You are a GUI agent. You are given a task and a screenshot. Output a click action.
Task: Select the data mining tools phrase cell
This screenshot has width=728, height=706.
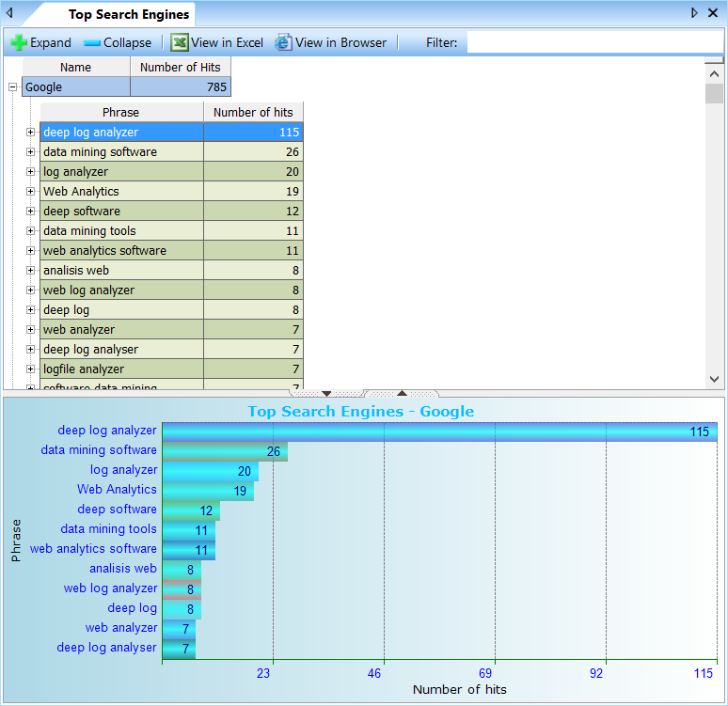121,230
